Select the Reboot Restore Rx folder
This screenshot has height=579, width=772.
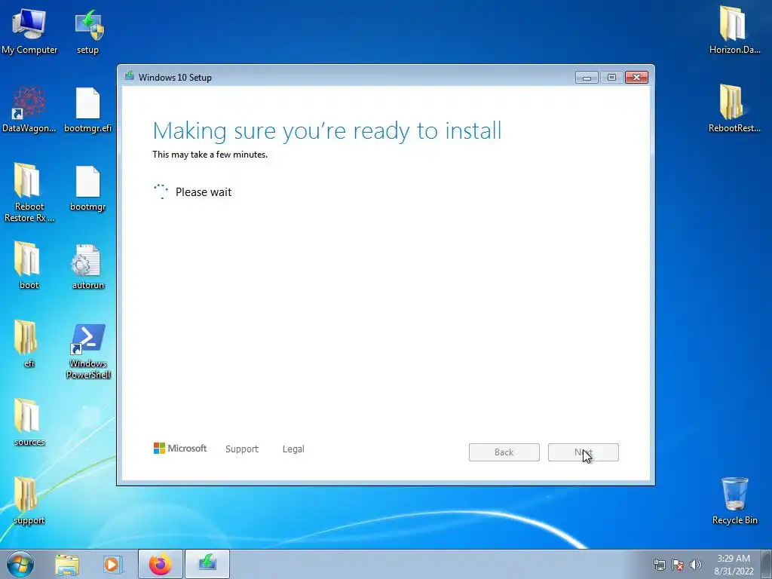pyautogui.click(x=29, y=192)
